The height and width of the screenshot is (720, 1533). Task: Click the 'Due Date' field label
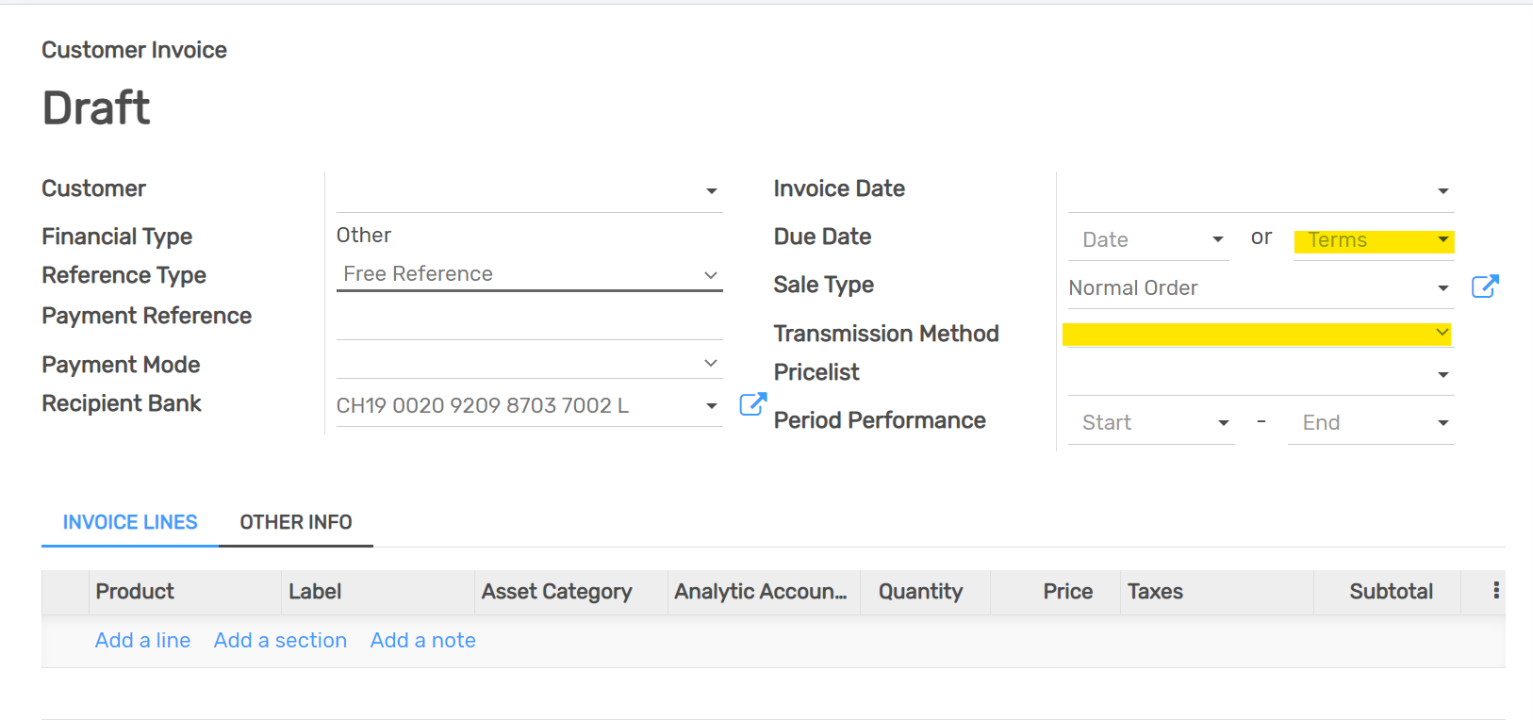[x=822, y=237]
